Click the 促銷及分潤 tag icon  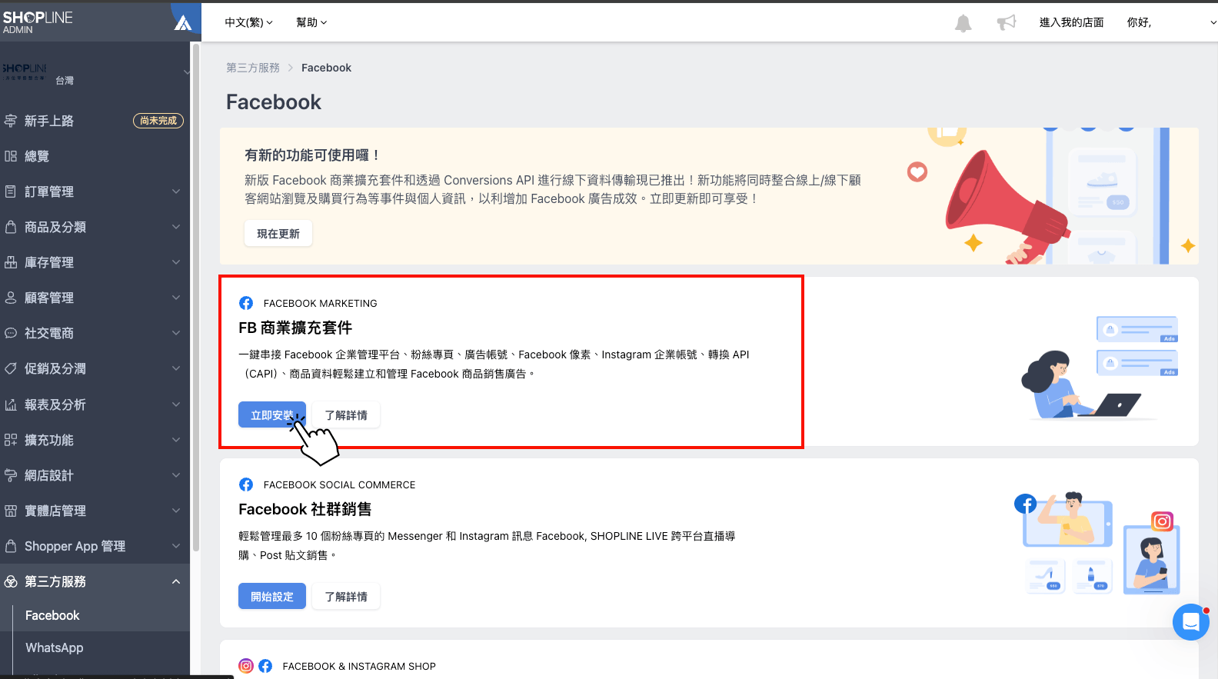11,368
